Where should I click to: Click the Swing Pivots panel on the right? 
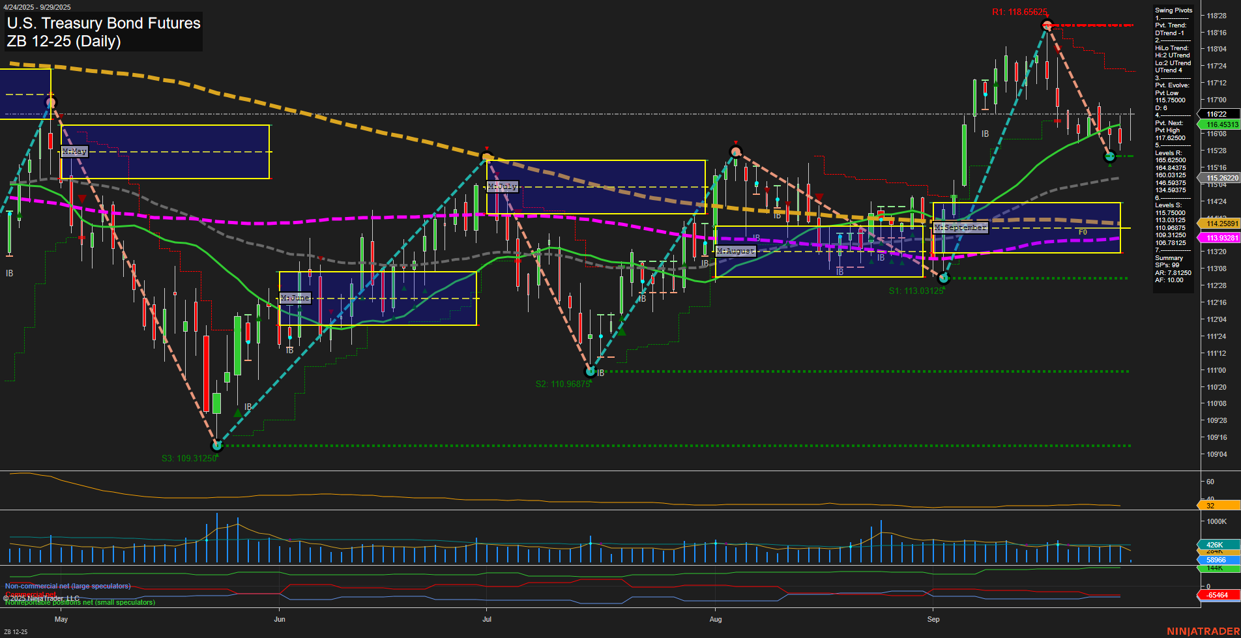click(x=1172, y=10)
